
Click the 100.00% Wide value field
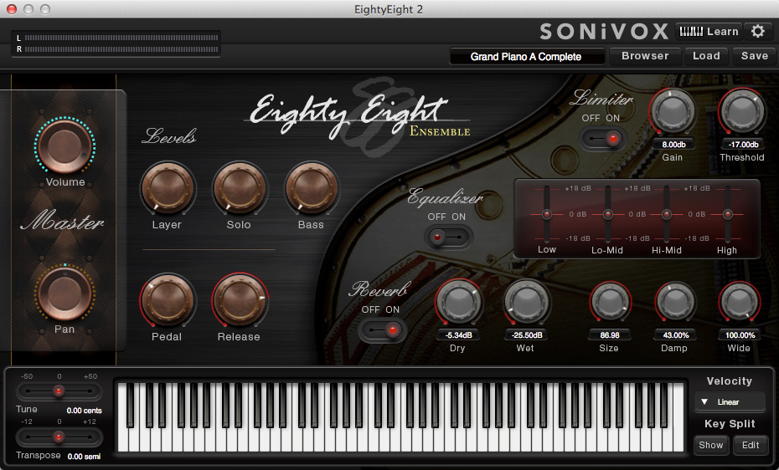(x=740, y=335)
